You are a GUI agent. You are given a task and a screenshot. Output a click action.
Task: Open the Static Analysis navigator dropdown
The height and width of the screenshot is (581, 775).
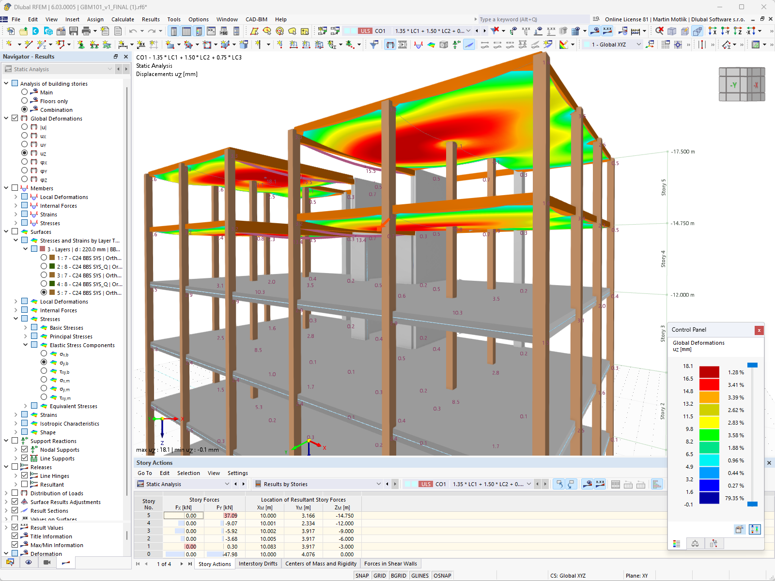point(109,69)
